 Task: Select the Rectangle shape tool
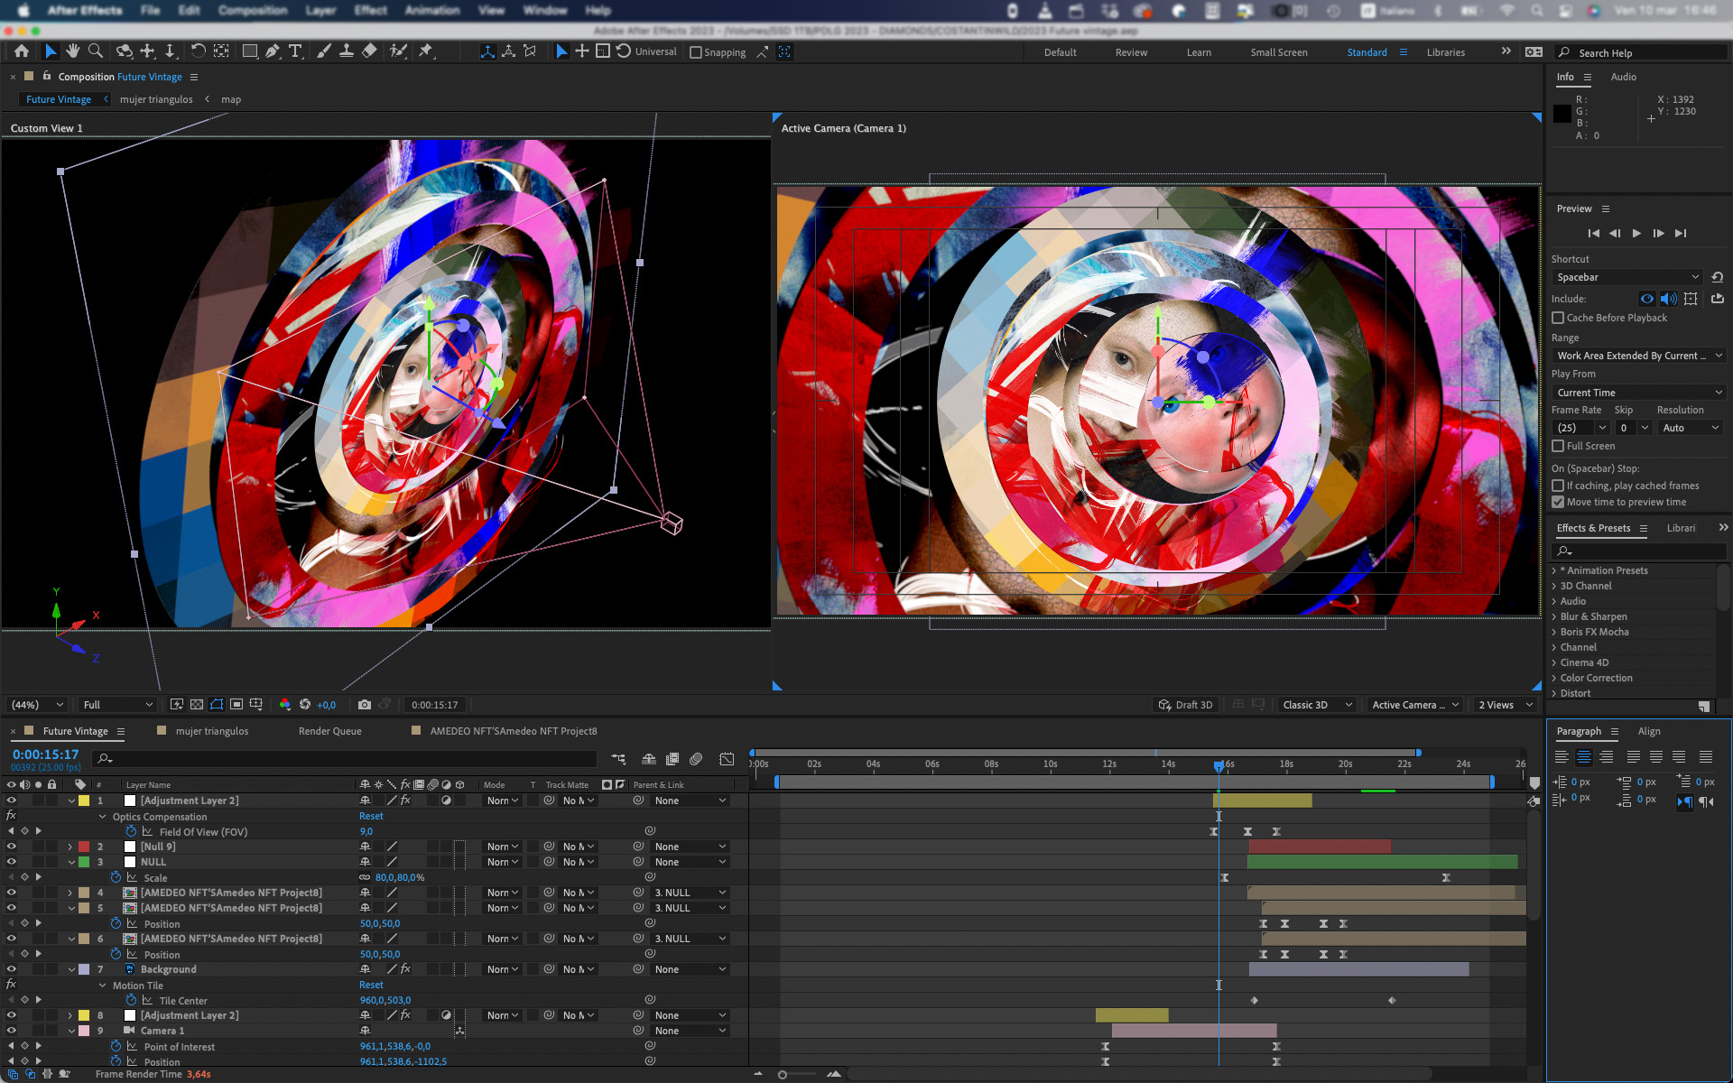(x=250, y=51)
